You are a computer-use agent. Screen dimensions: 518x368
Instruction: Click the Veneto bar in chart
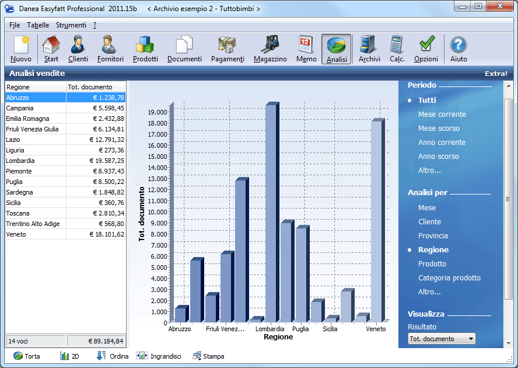378,220
